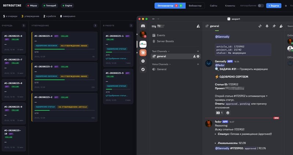Click '2 в работе' counter
The width and height of the screenshot is (293, 155).
tap(49, 16)
